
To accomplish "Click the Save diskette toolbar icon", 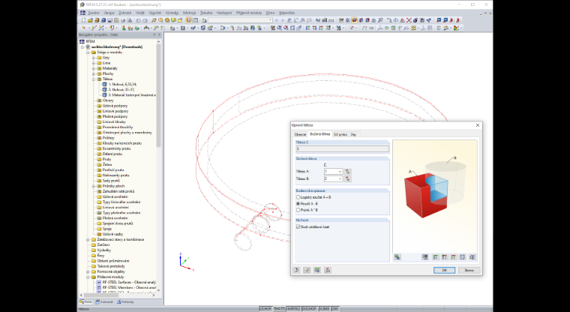I will (109, 20).
